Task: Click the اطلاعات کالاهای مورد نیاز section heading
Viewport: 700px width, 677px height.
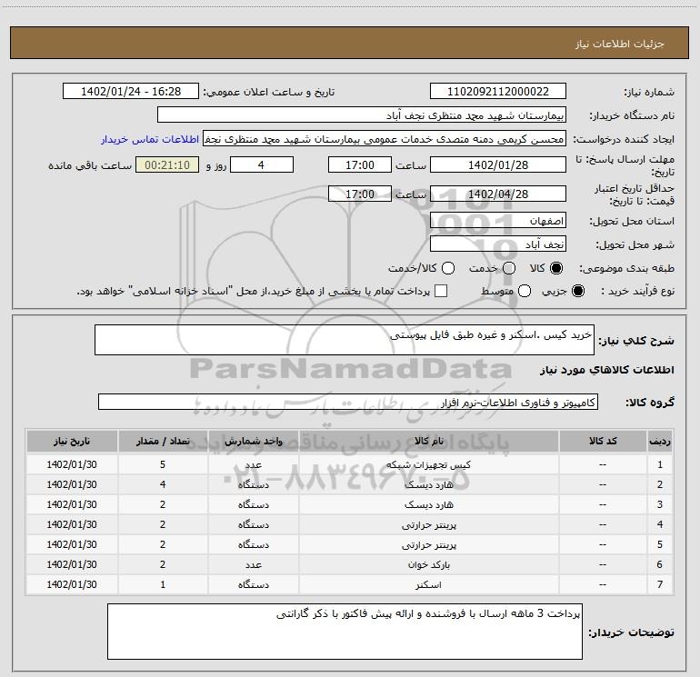Action: pos(606,370)
